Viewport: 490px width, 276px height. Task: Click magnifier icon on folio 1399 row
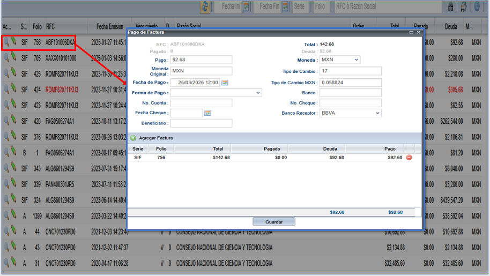(6, 215)
